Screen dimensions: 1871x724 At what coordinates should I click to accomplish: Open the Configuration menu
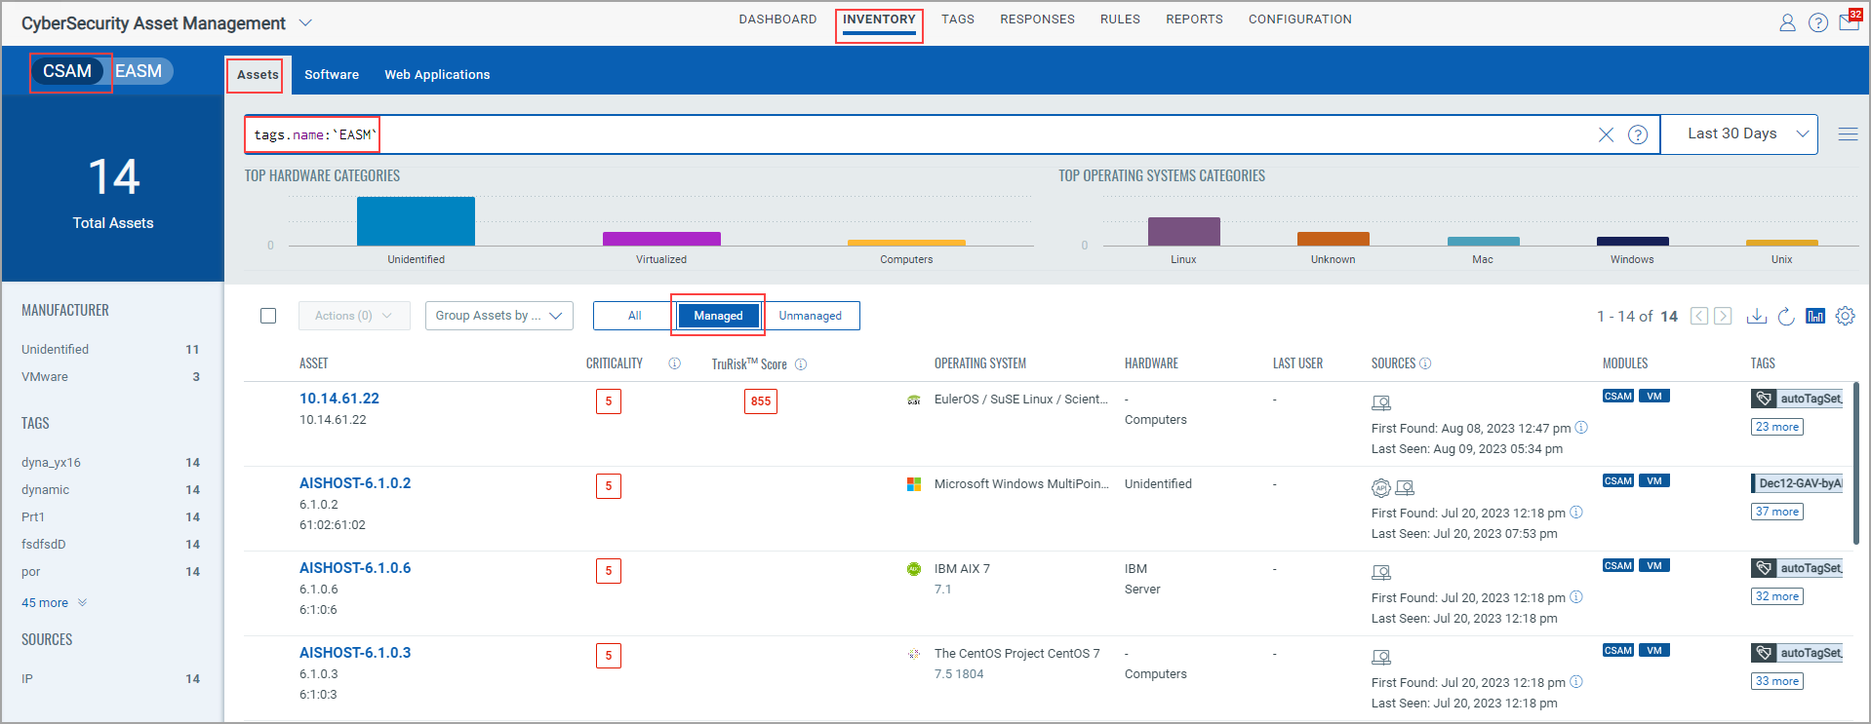click(1300, 19)
